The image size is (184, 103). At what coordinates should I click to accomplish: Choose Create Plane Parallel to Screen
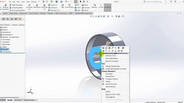[x=116, y=69]
